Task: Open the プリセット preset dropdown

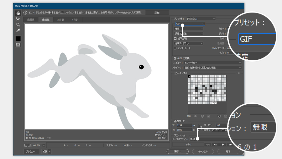Action: 201,19
